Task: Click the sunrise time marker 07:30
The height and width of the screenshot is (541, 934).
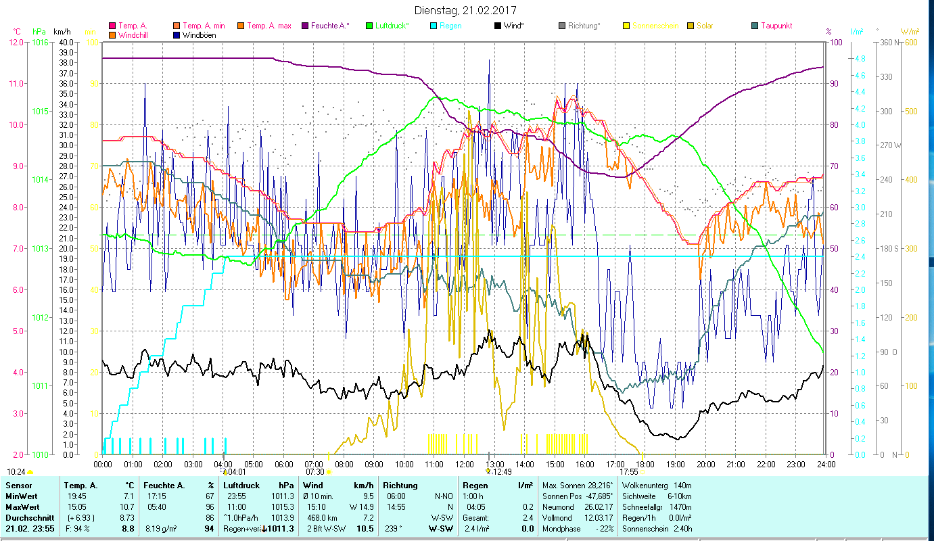Action: click(315, 472)
